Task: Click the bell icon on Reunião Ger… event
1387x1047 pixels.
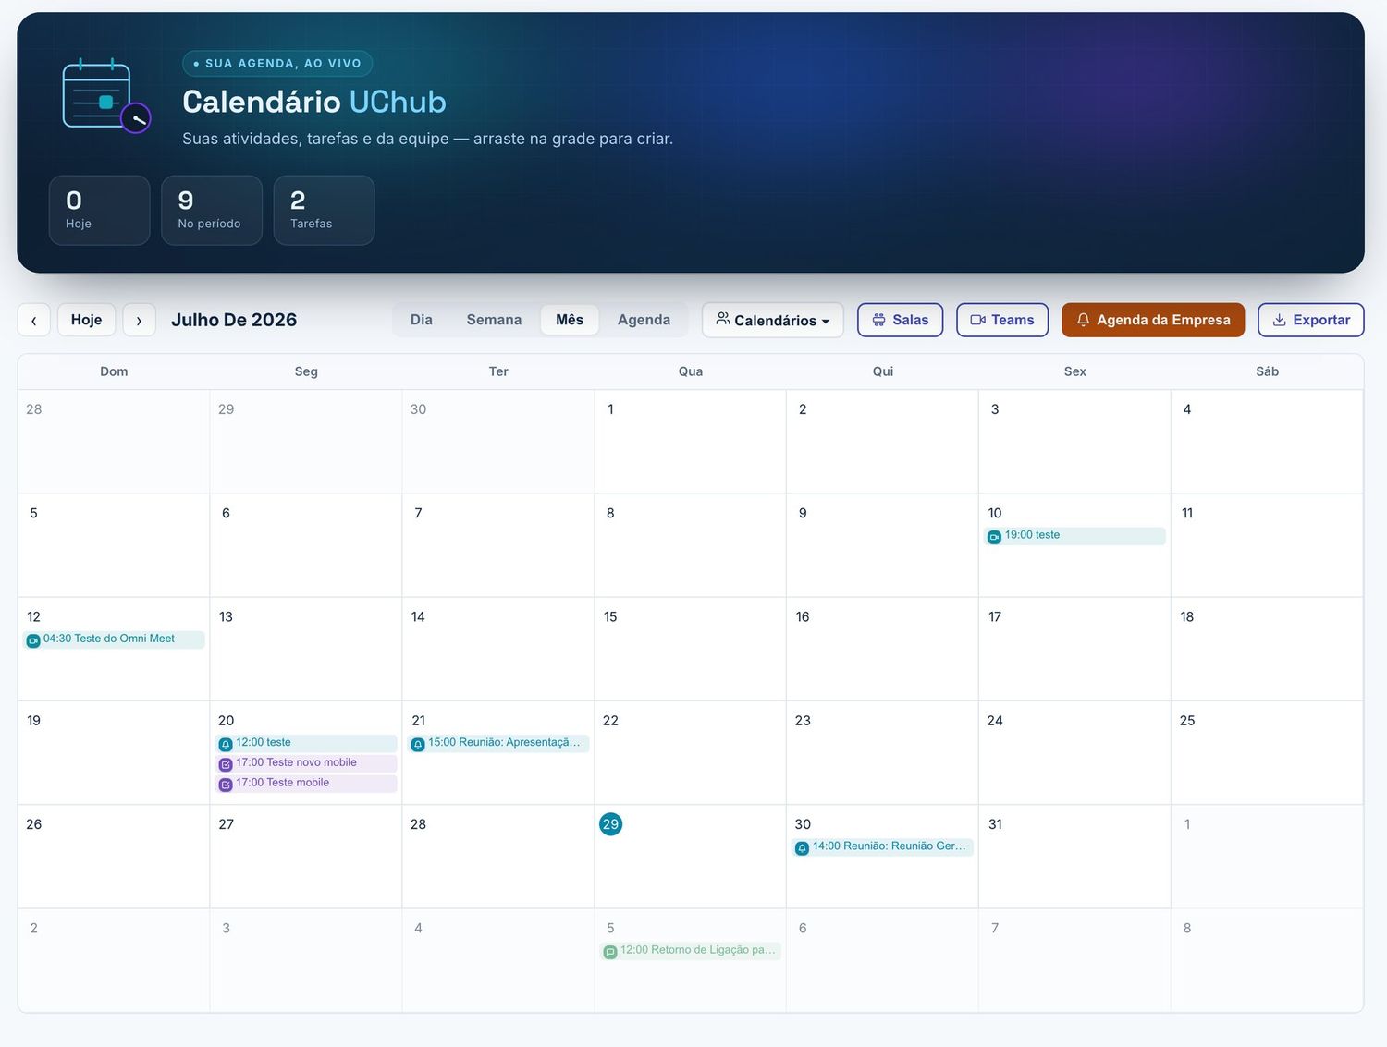Action: pyautogui.click(x=803, y=847)
